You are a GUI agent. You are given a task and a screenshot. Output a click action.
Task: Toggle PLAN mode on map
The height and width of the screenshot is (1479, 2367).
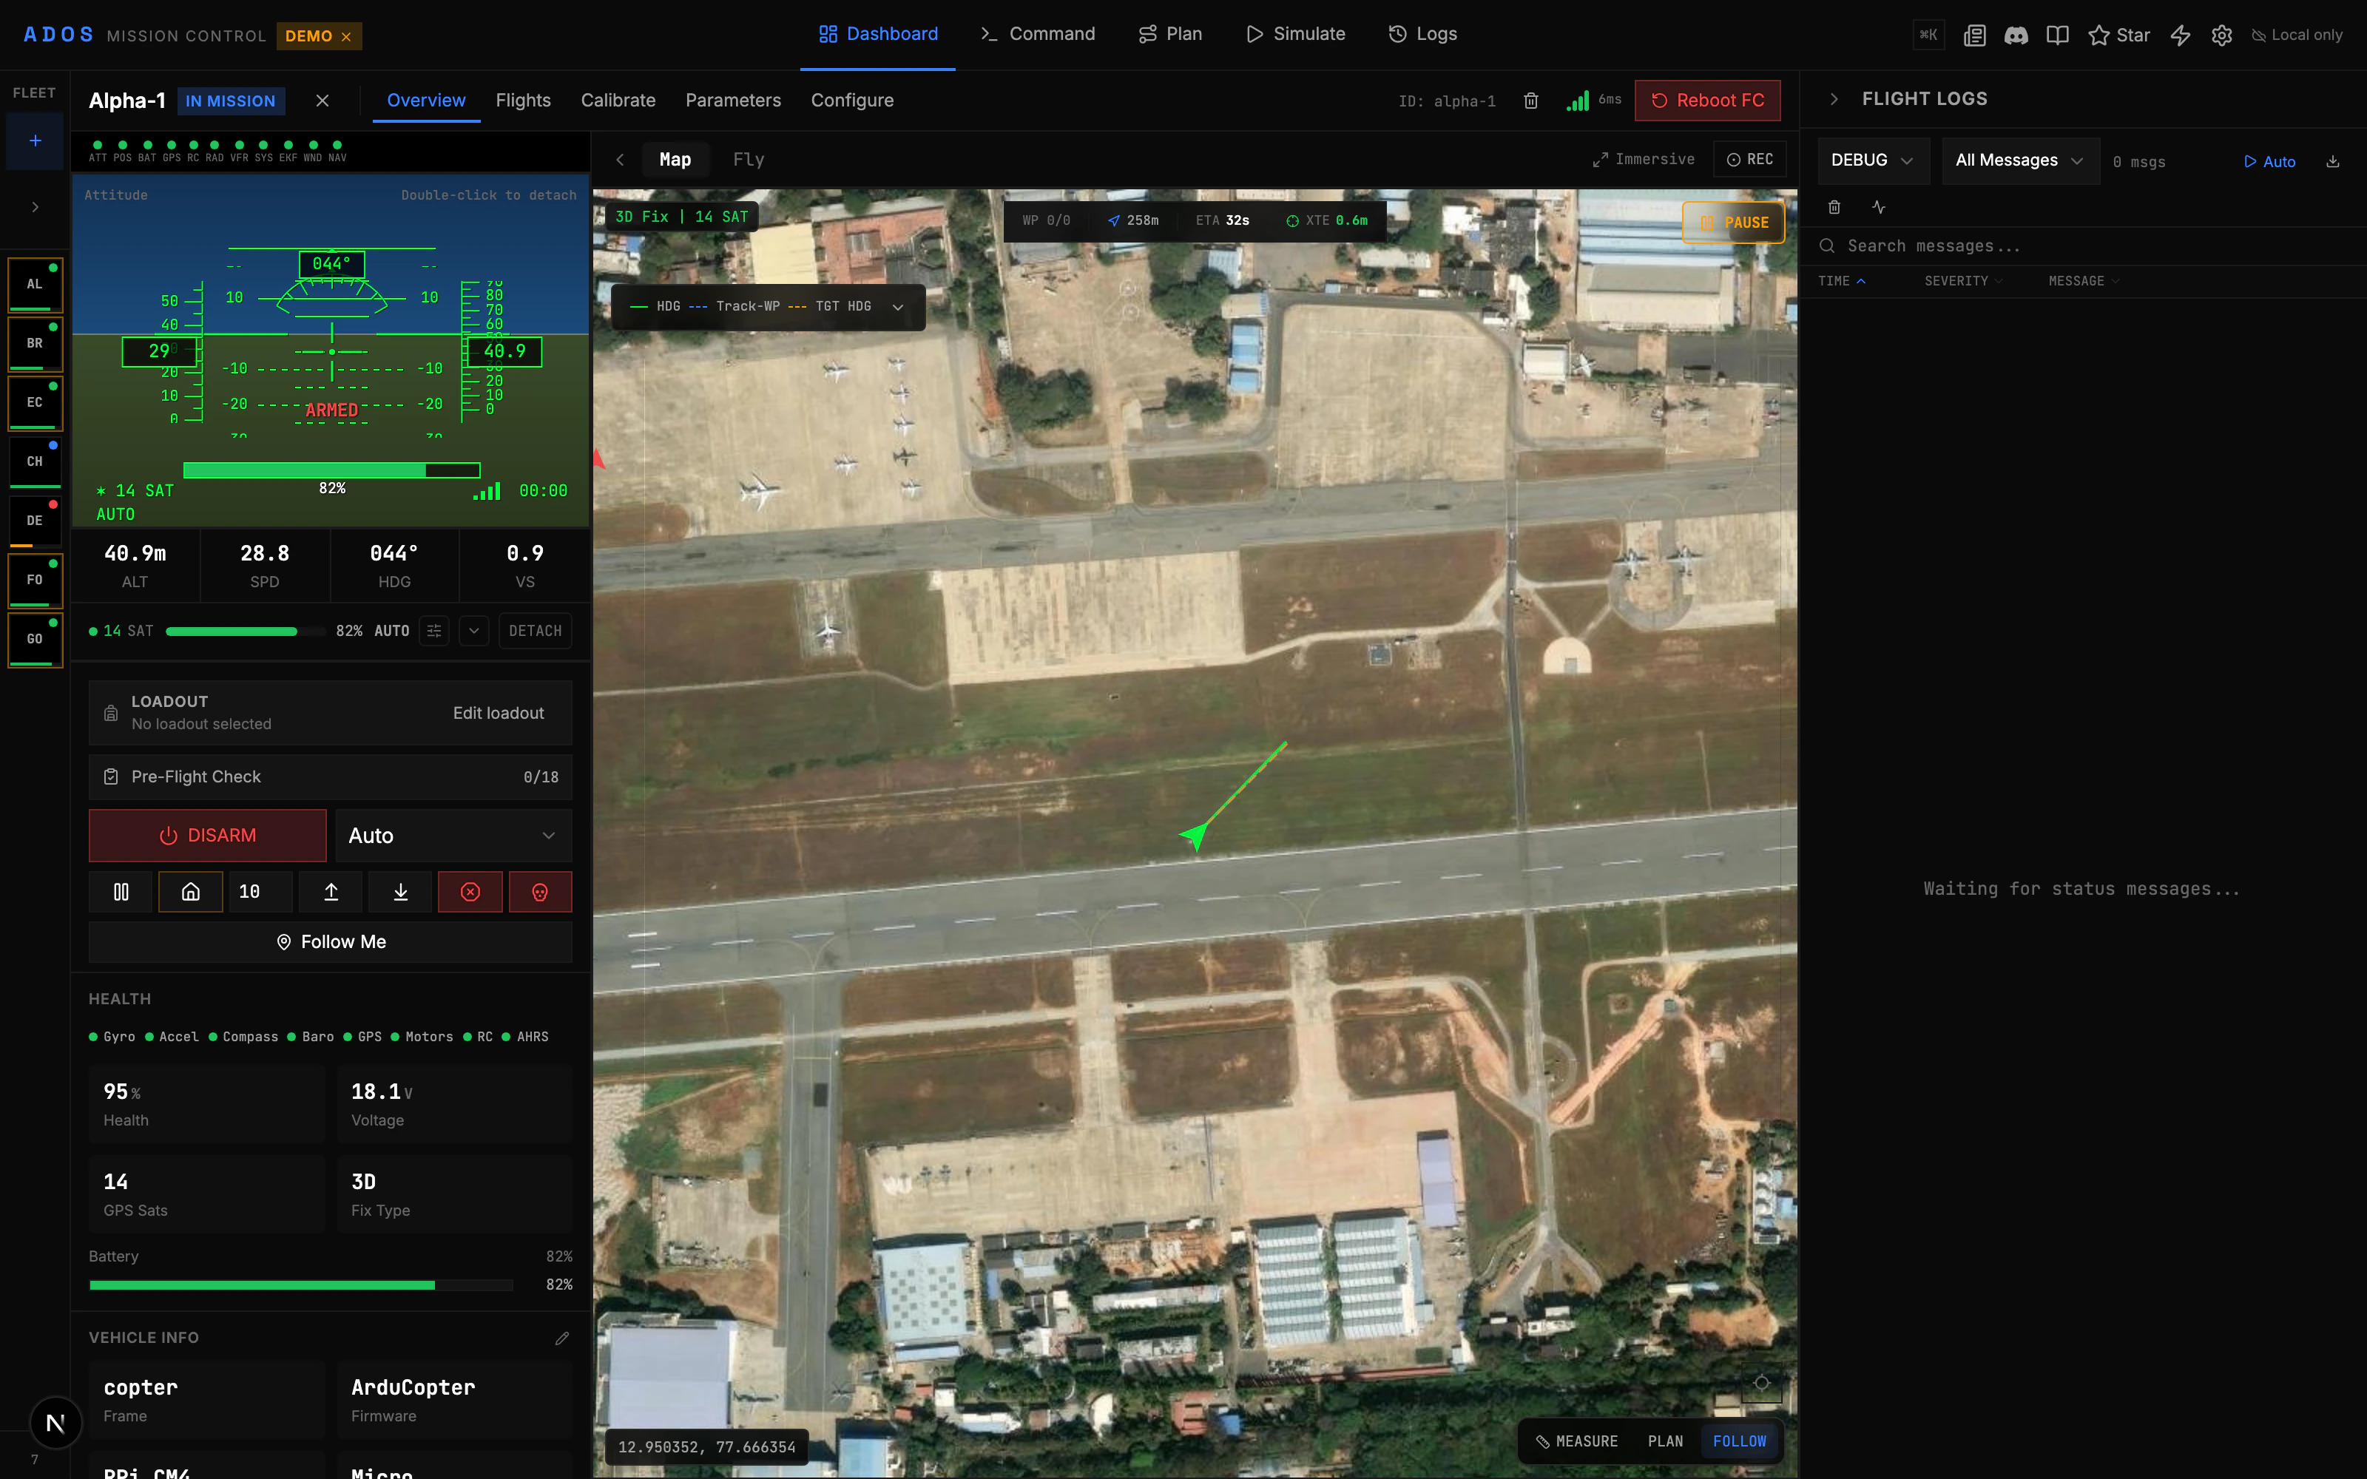tap(1665, 1442)
